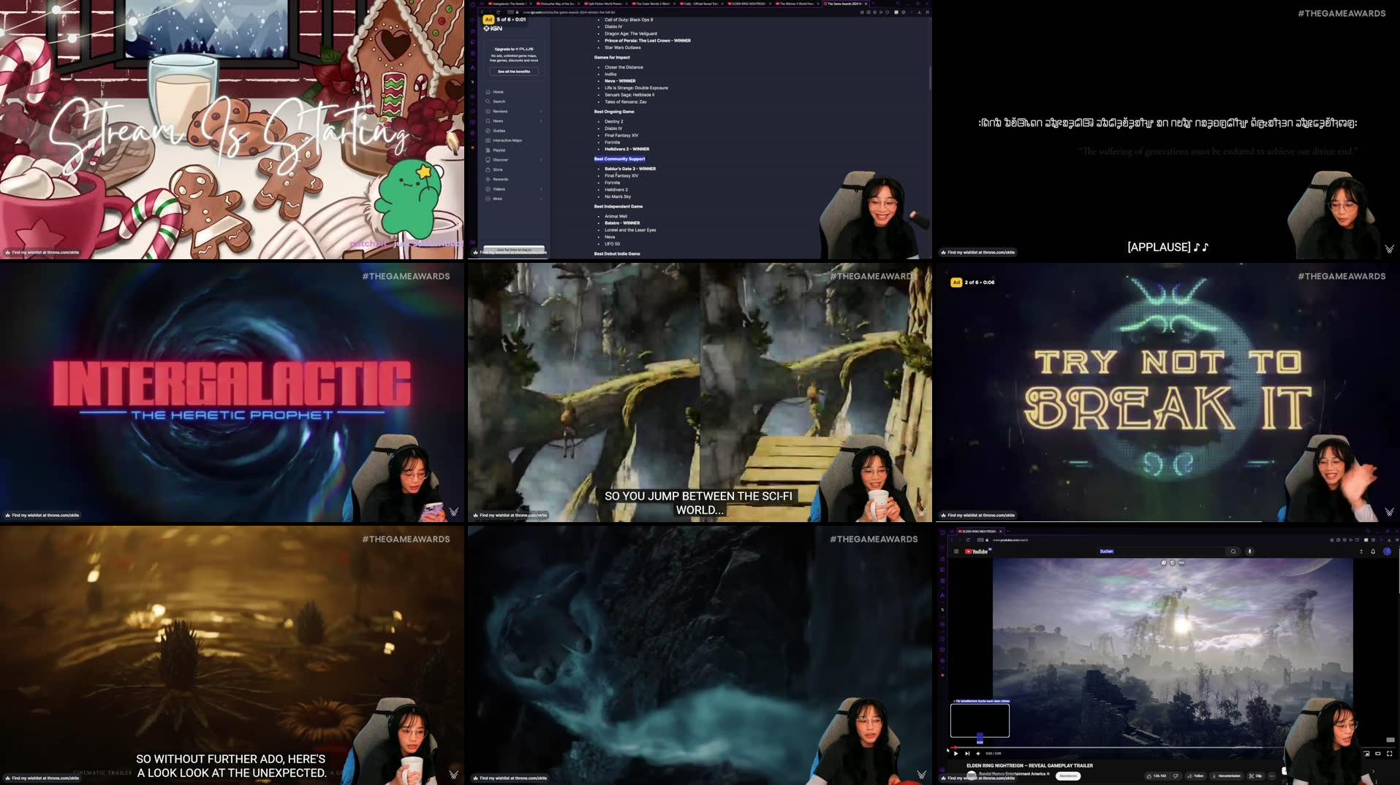Image resolution: width=1400 pixels, height=785 pixels.
Task: Switch to The Witcher 4 browser tab
Action: (797, 4)
